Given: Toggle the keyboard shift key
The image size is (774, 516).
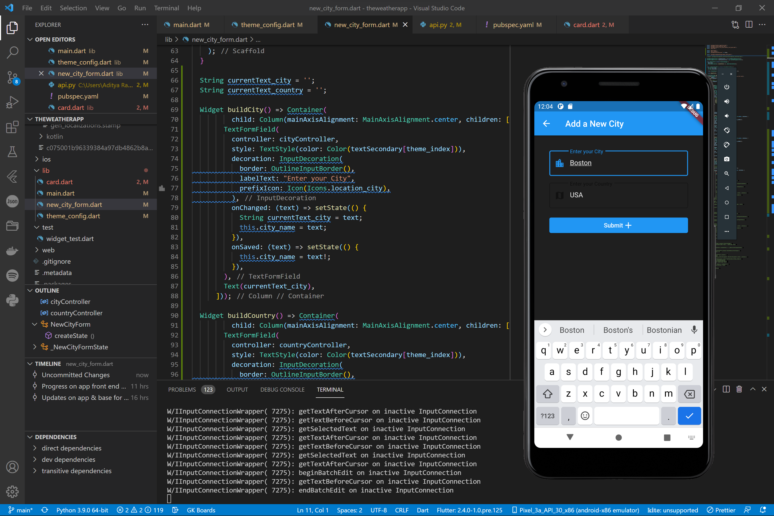Looking at the screenshot, I should click(547, 394).
